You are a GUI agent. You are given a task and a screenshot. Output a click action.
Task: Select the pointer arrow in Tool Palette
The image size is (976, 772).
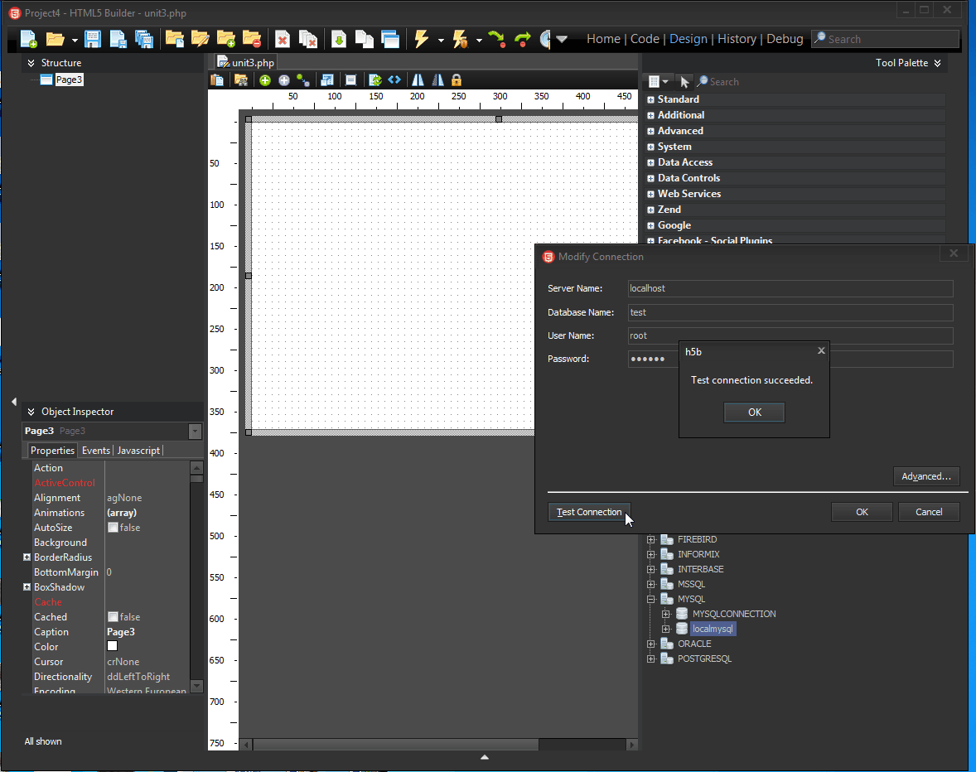tap(684, 81)
